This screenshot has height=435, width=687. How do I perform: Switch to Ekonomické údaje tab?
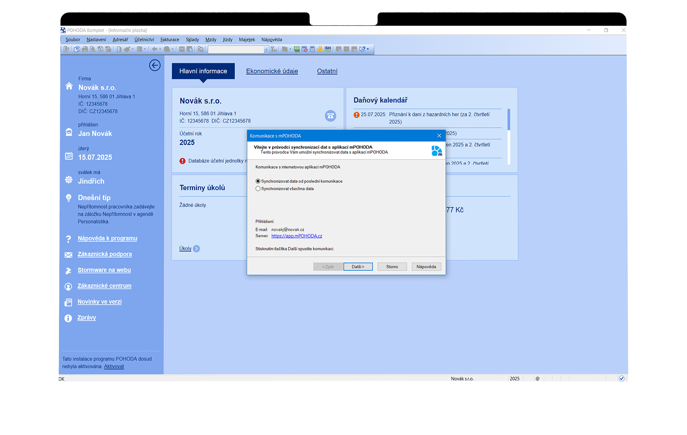[272, 71]
